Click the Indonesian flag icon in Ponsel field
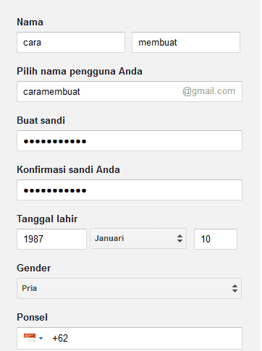Viewport: 262px width, 351px height. (30, 337)
